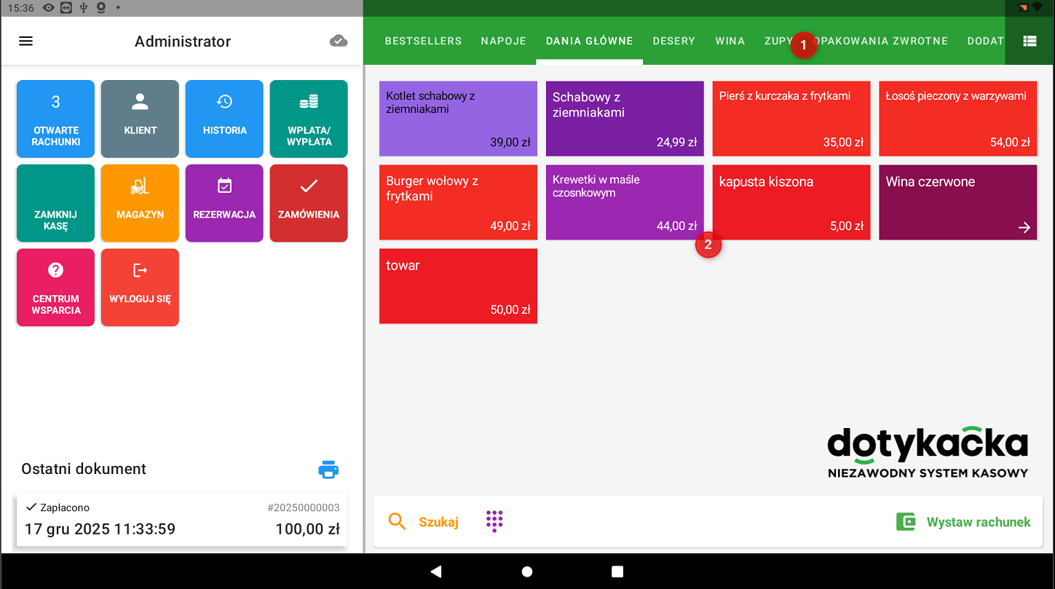Expand the Wina czerwone subcategory

pyautogui.click(x=957, y=202)
